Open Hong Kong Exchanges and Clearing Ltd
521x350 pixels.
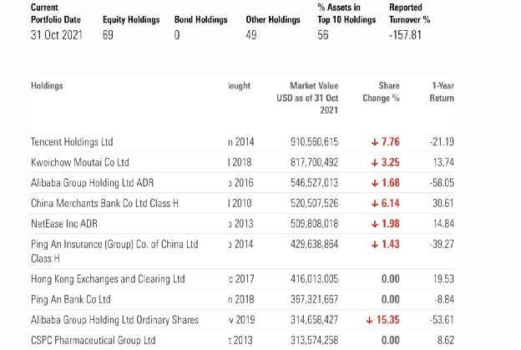click(108, 279)
